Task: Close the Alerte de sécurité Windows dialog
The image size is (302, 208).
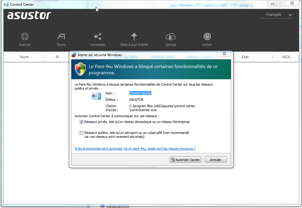Action: pyautogui.click(x=224, y=53)
